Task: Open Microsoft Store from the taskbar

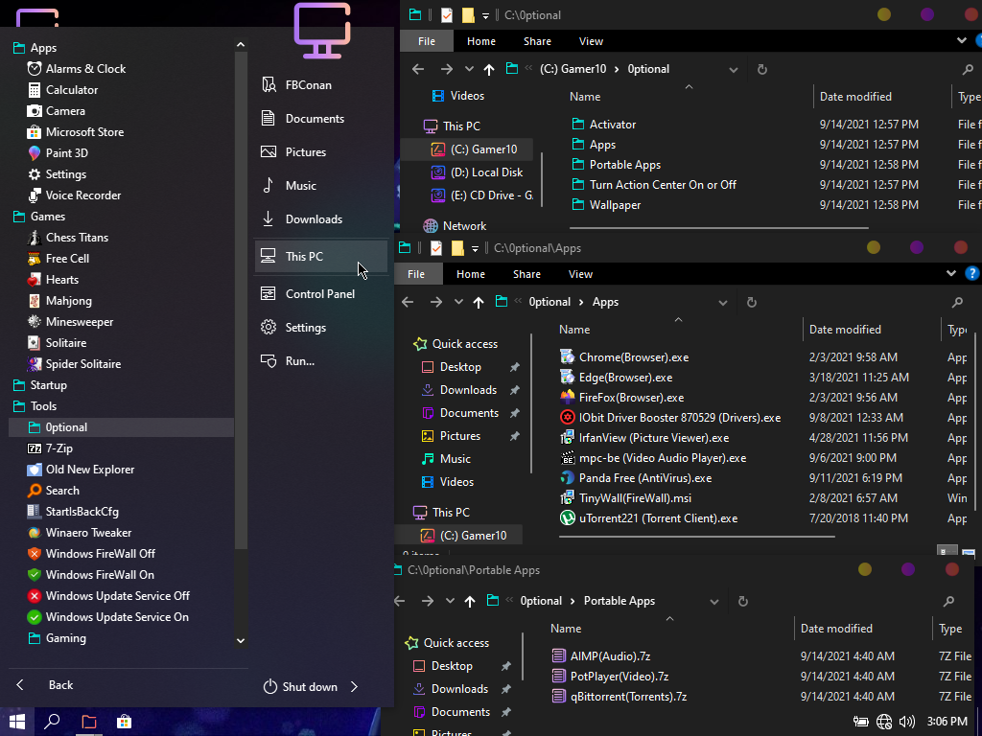Action: [124, 722]
